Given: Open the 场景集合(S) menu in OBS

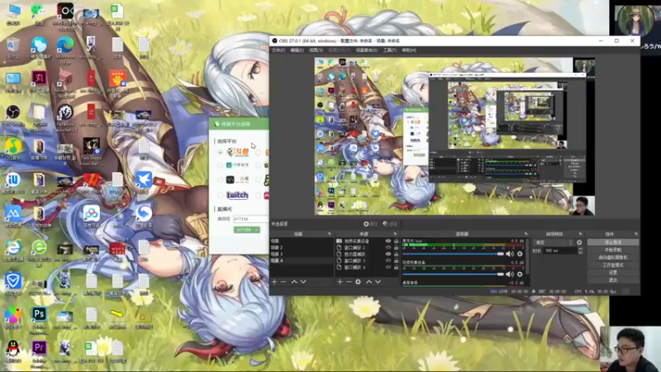Looking at the screenshot, I should [x=367, y=50].
